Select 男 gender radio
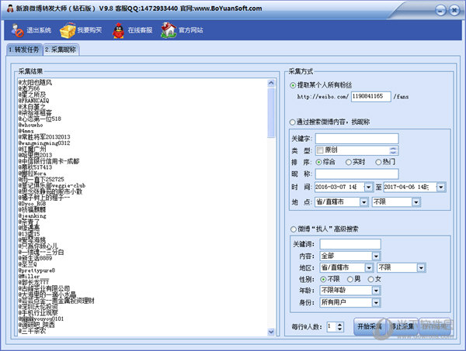 tap(350, 279)
